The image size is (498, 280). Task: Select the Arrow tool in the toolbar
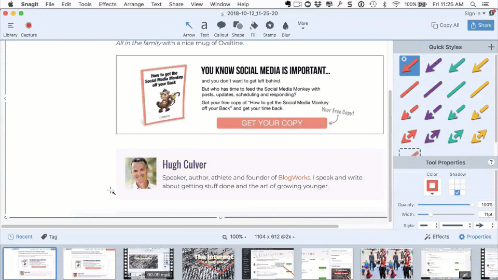coord(189,29)
